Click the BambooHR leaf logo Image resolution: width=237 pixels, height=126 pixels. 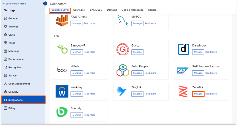click(x=62, y=49)
